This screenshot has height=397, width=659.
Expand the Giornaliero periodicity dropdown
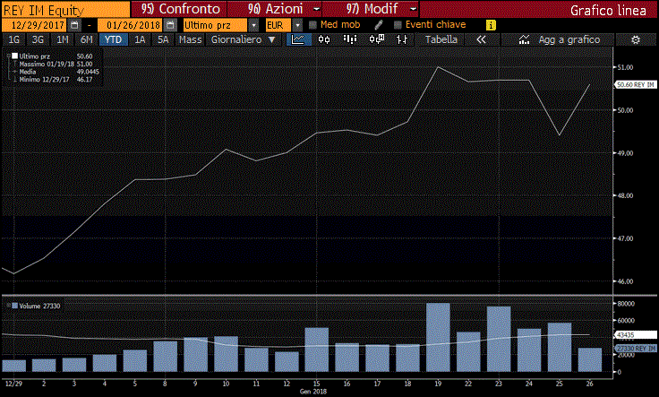tap(272, 40)
